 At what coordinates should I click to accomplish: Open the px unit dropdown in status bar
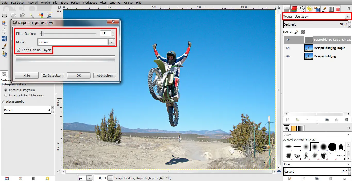coord(89,178)
